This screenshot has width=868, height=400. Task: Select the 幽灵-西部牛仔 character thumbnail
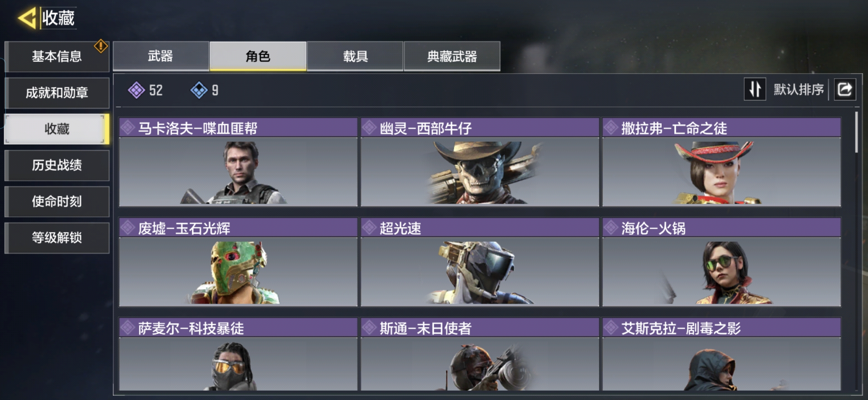click(x=480, y=172)
